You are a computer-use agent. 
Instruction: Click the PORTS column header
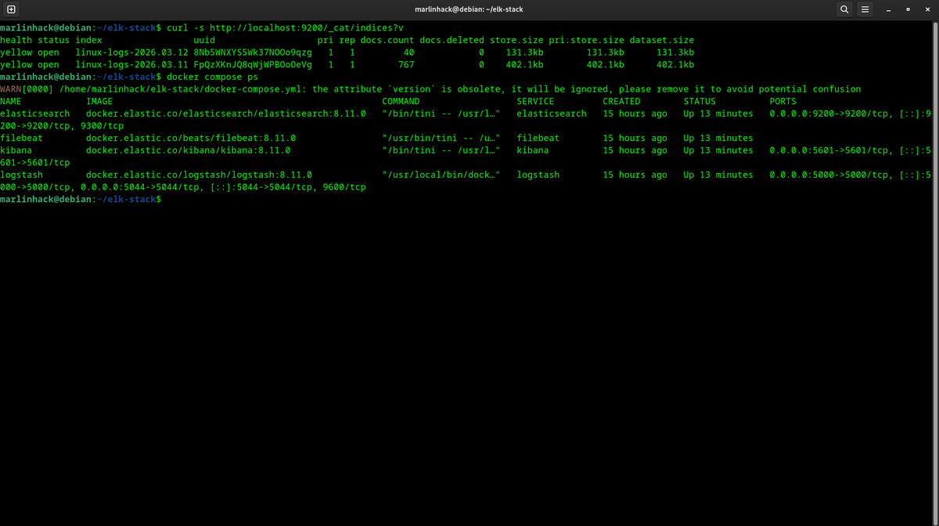(x=782, y=101)
